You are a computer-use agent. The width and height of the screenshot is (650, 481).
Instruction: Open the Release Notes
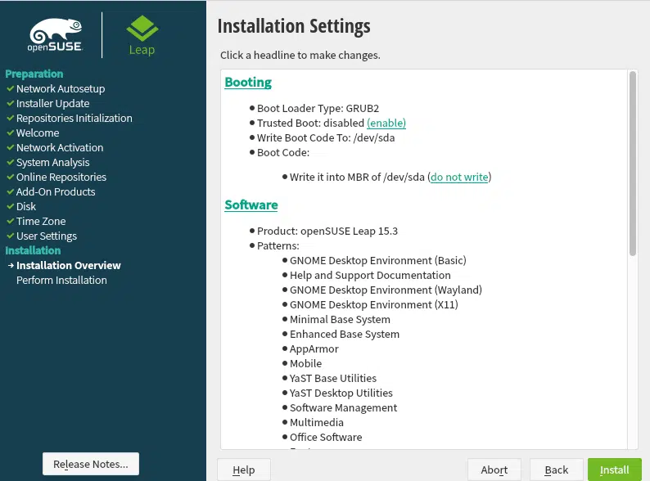coord(90,464)
